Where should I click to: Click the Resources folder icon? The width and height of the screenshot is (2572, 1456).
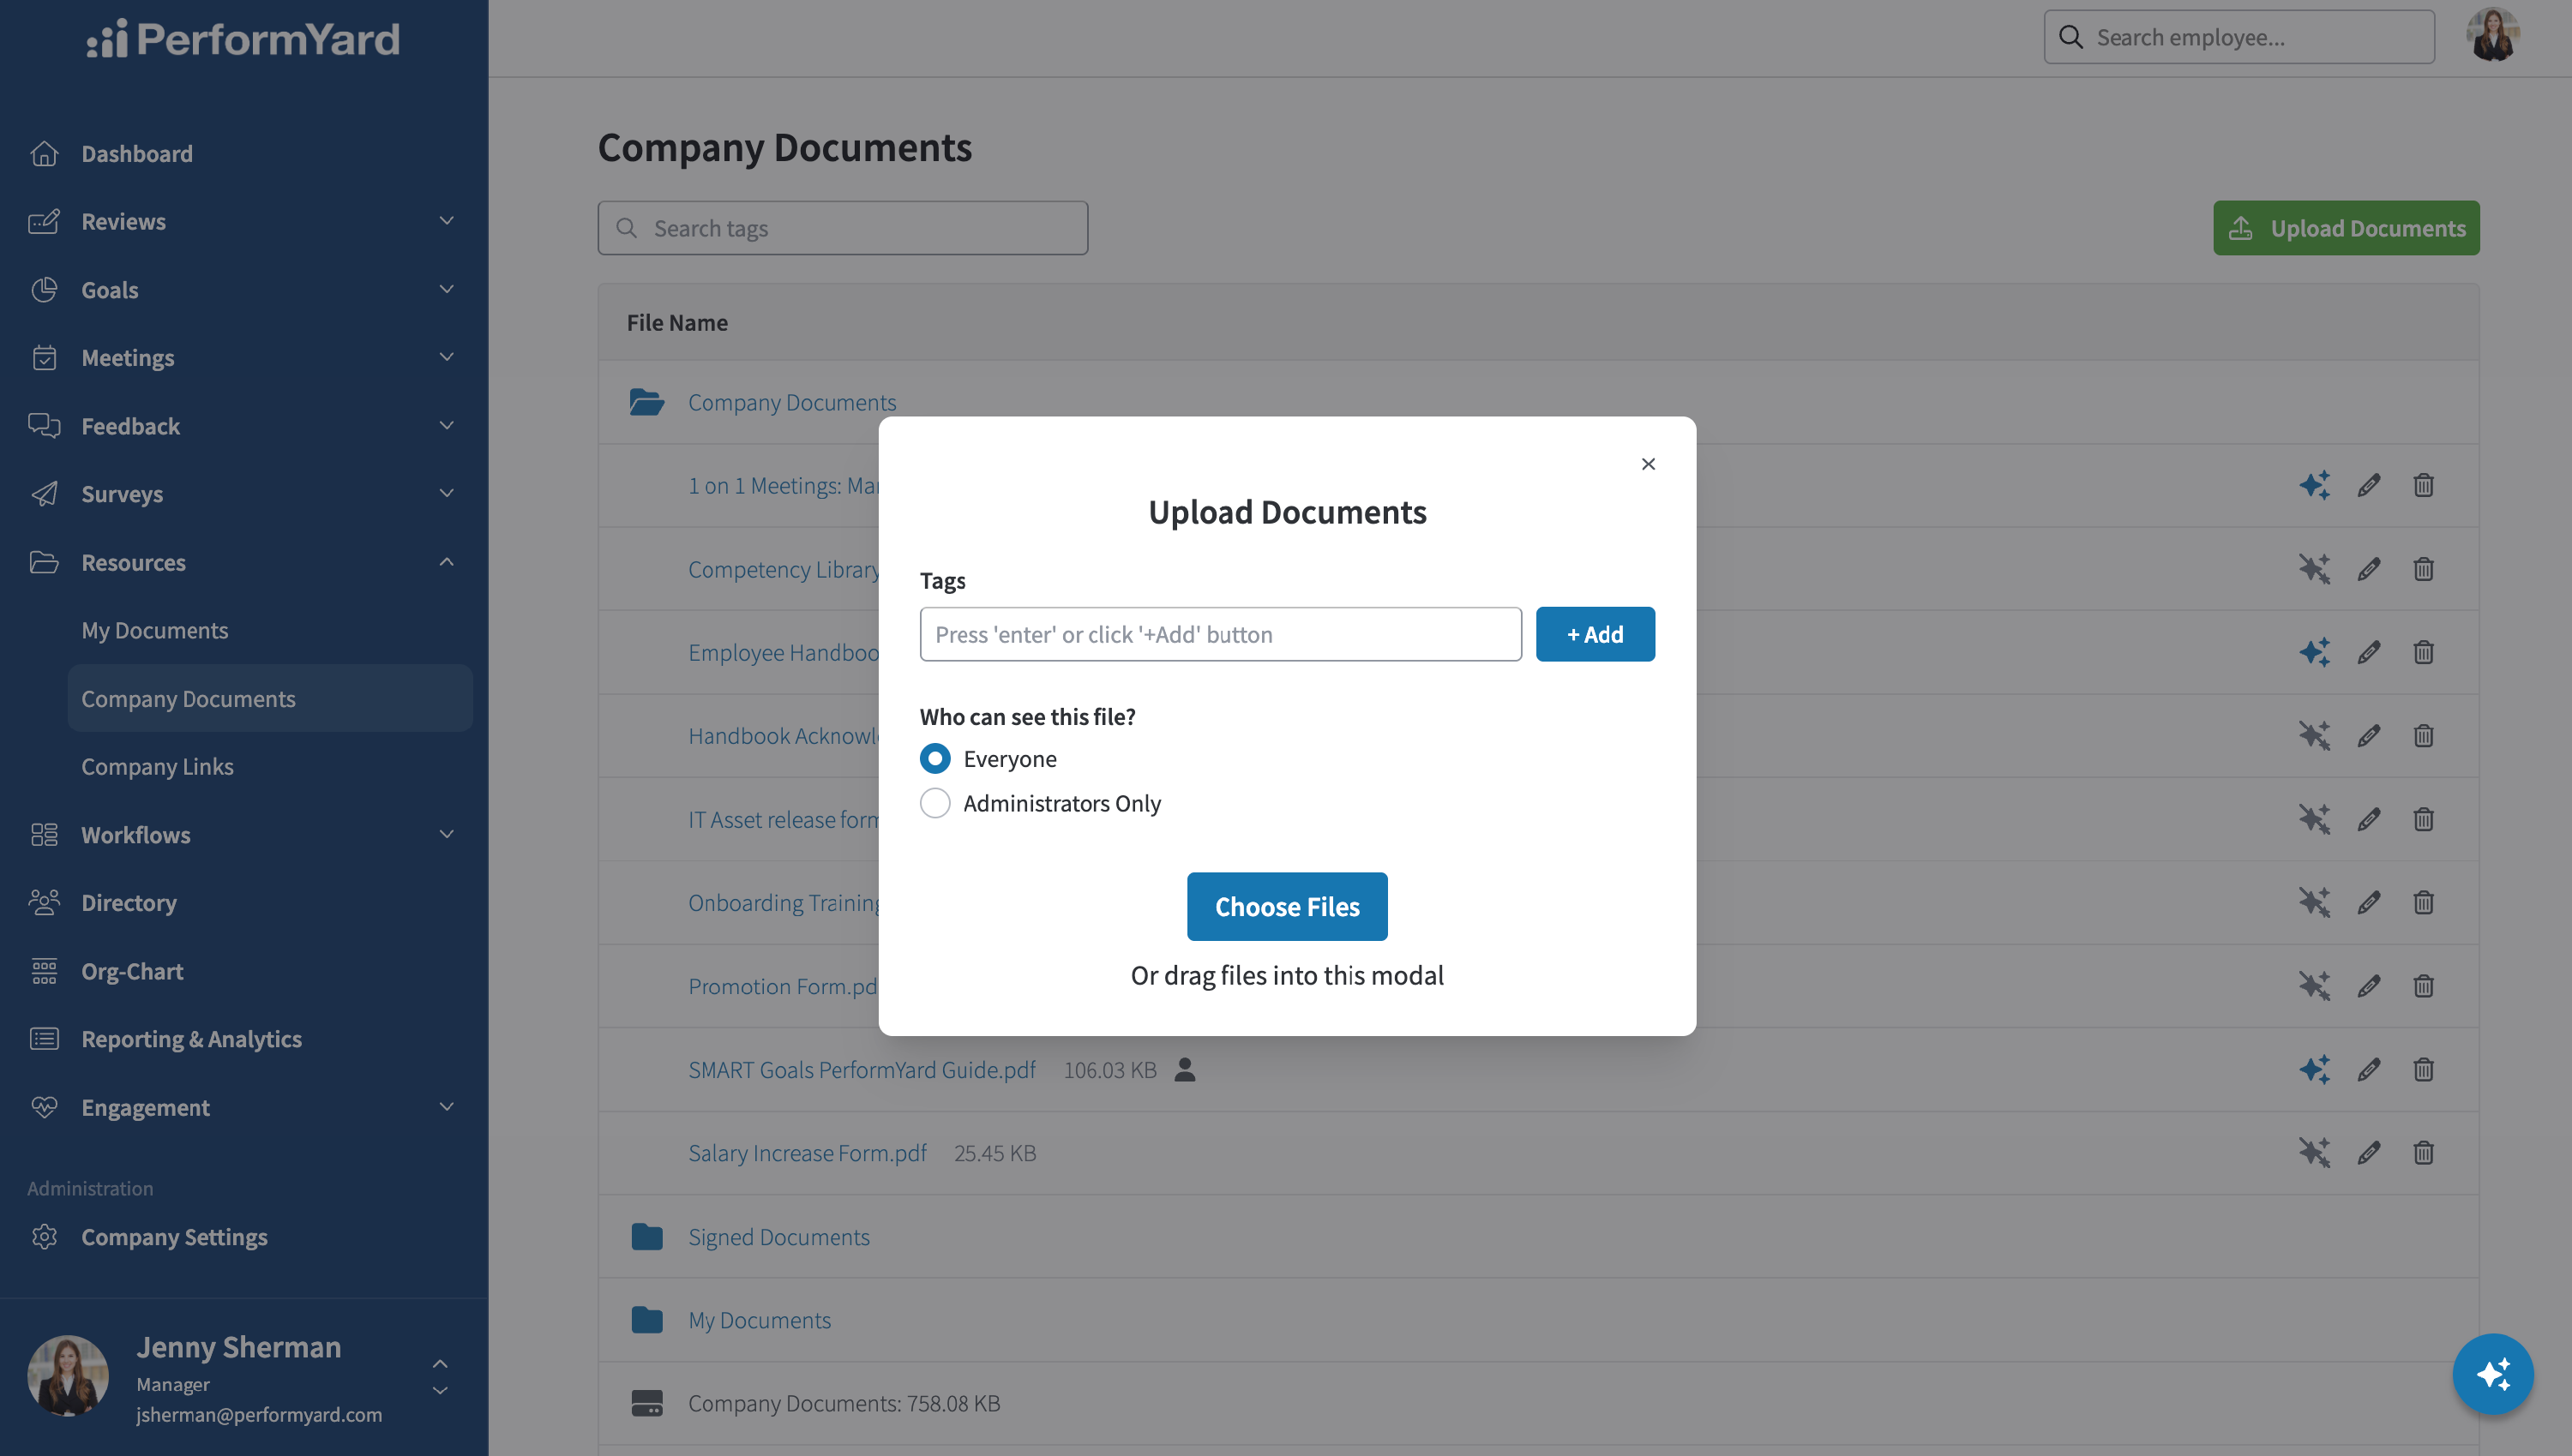coord(44,562)
